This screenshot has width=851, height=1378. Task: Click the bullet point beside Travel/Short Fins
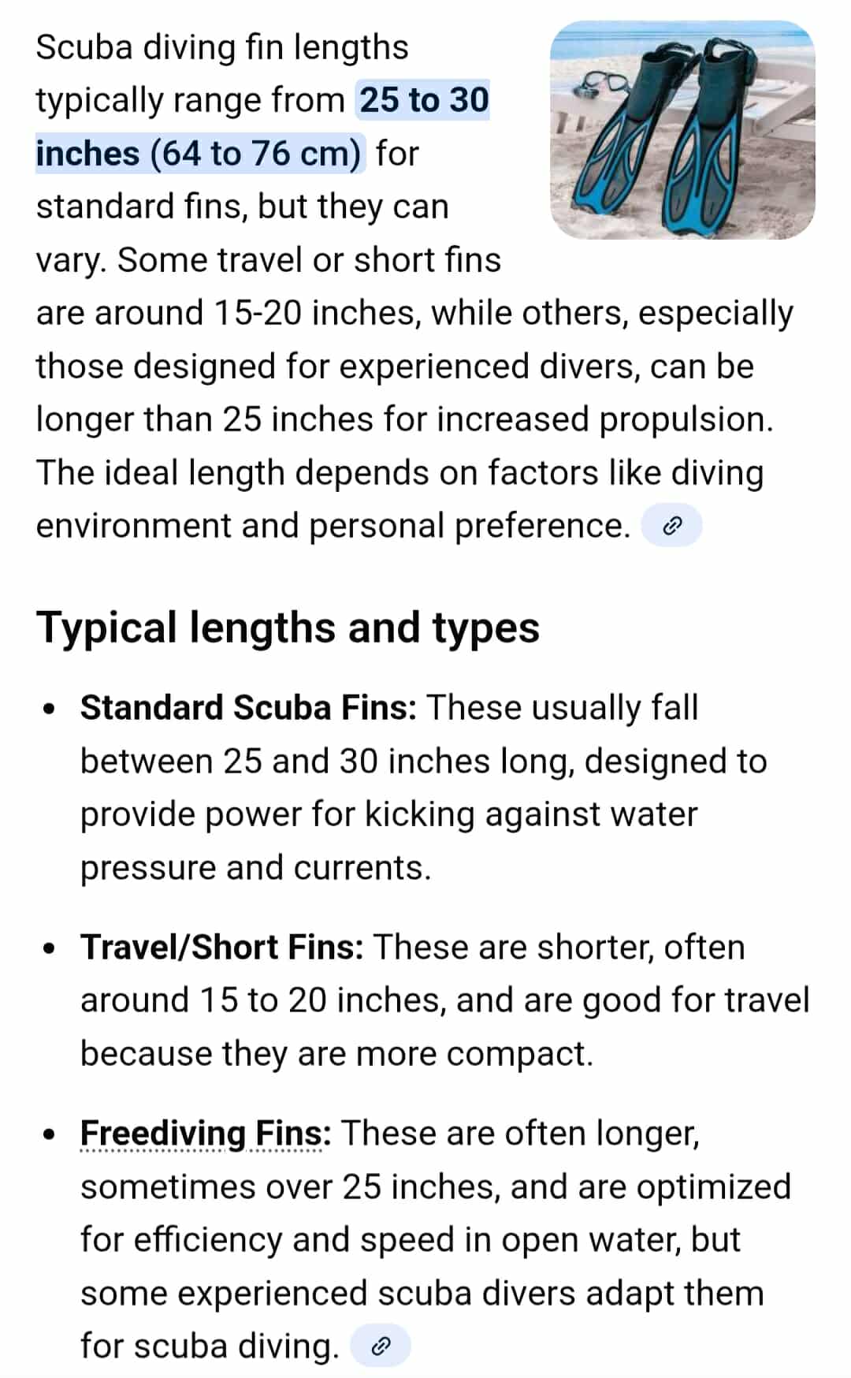pos(50,948)
